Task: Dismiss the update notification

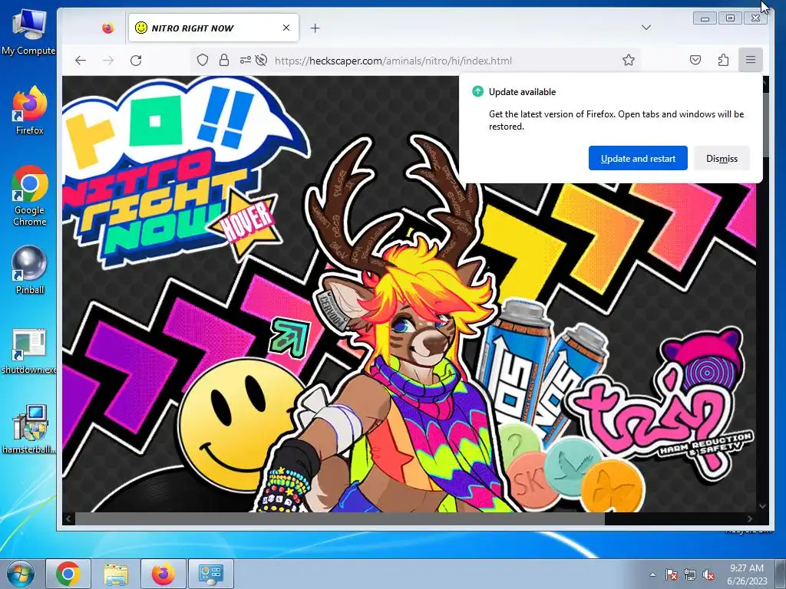Action: coord(722,158)
